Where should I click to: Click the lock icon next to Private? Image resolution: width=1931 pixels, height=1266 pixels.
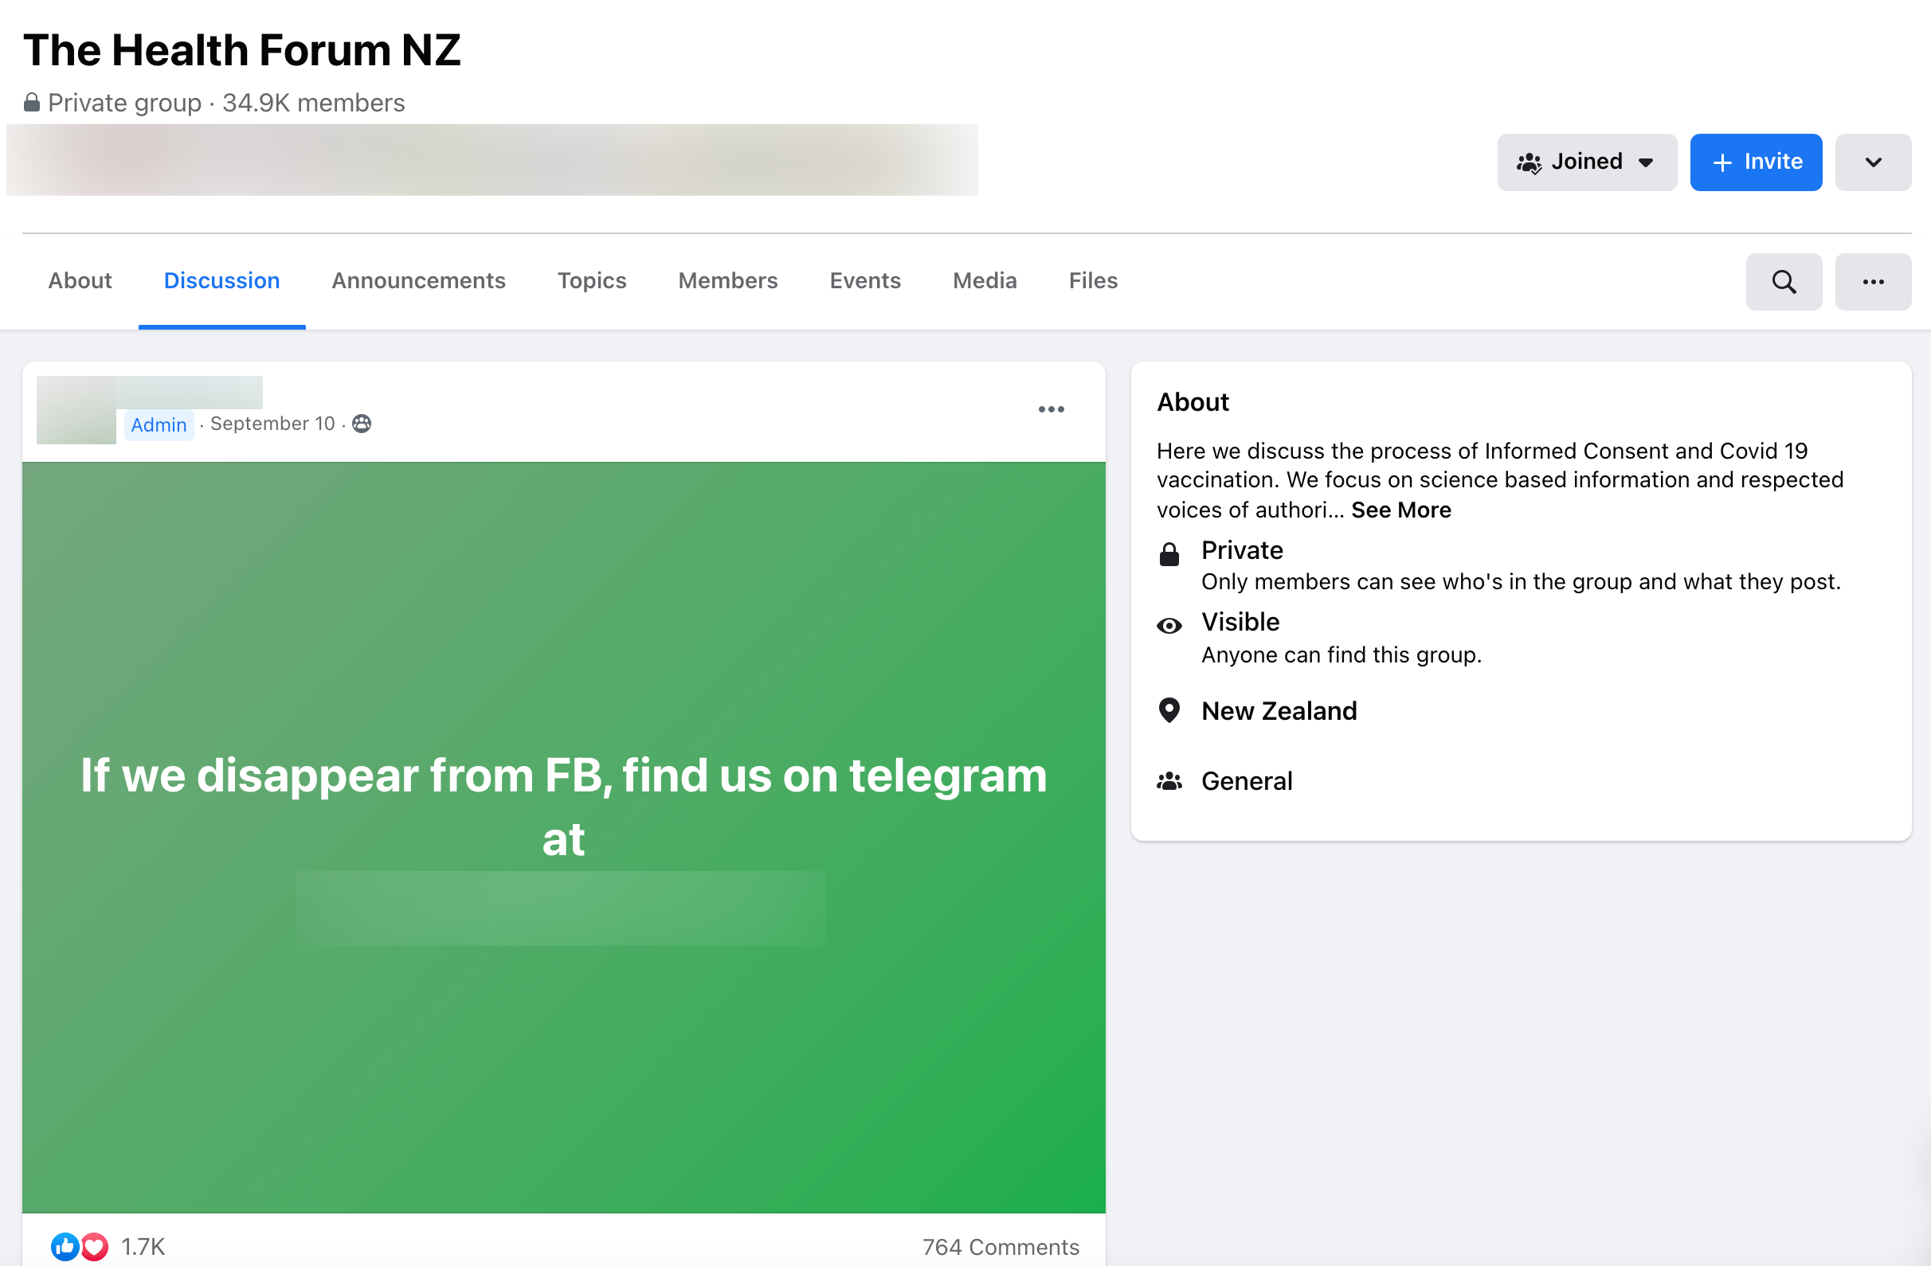pos(1169,554)
